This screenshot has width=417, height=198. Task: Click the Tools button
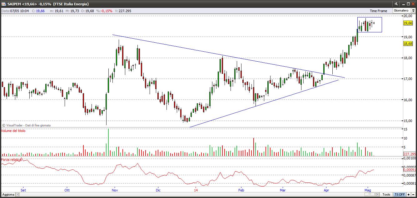point(386,195)
